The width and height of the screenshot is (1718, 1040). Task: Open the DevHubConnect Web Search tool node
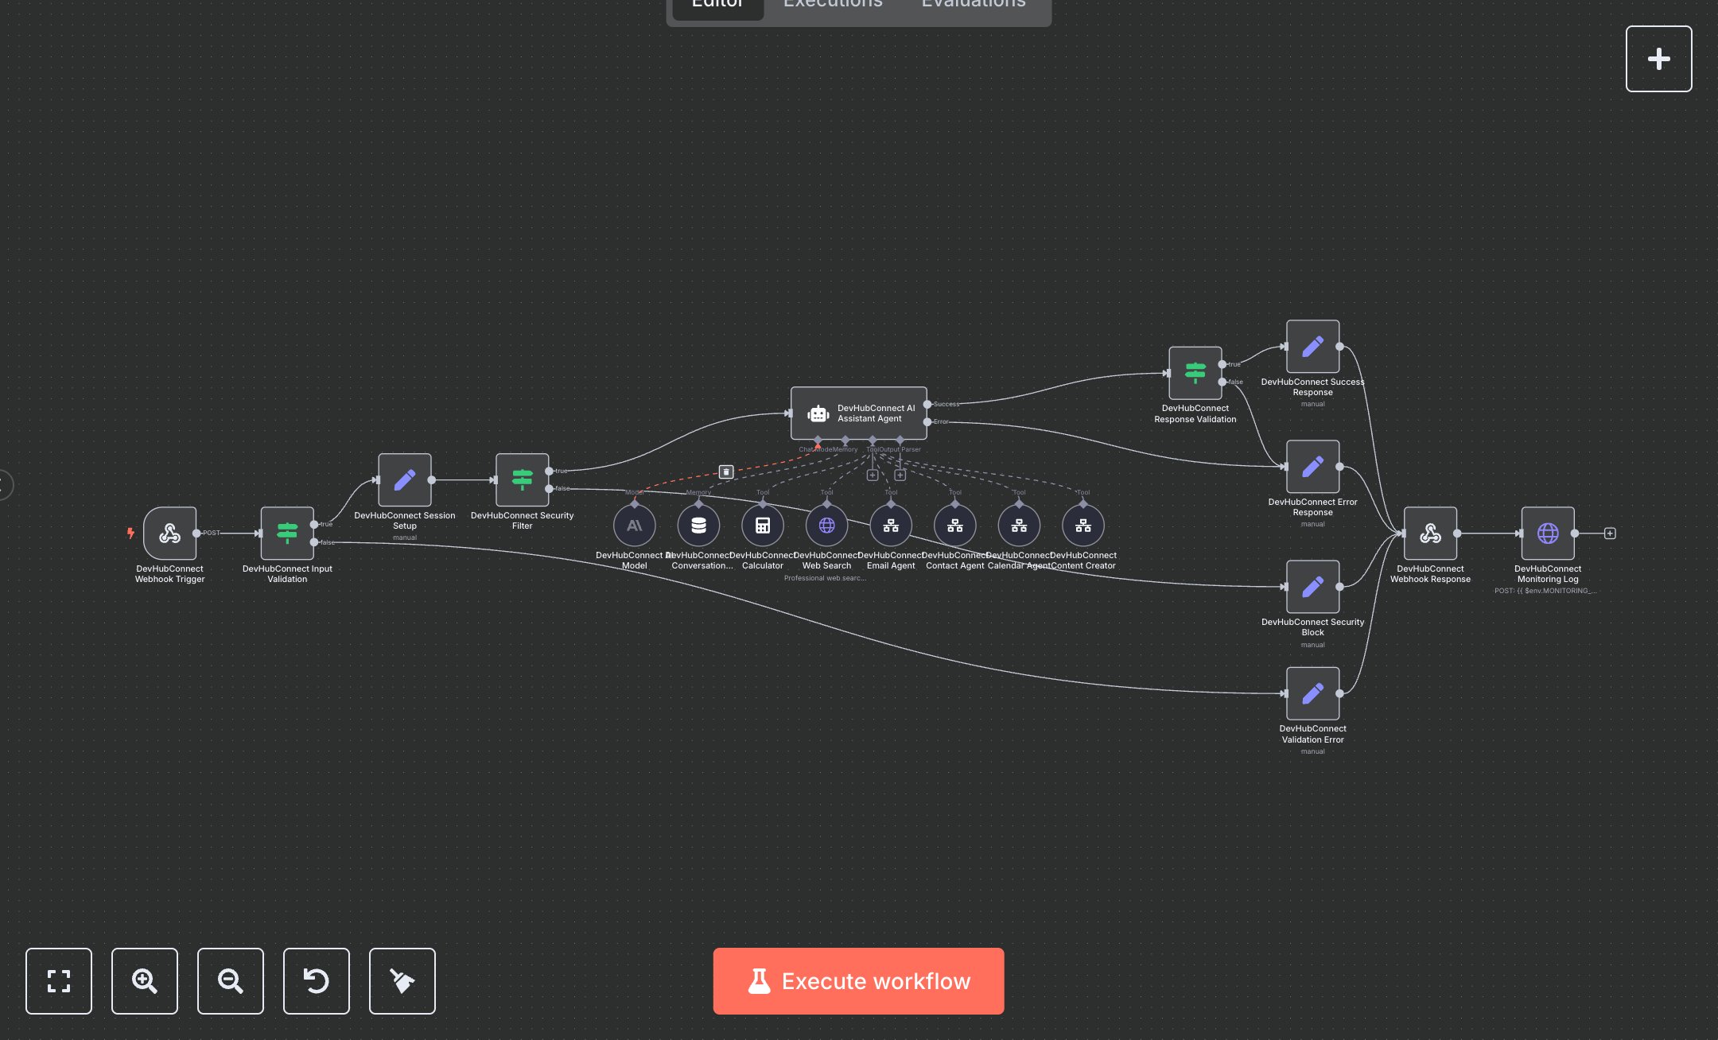(827, 525)
